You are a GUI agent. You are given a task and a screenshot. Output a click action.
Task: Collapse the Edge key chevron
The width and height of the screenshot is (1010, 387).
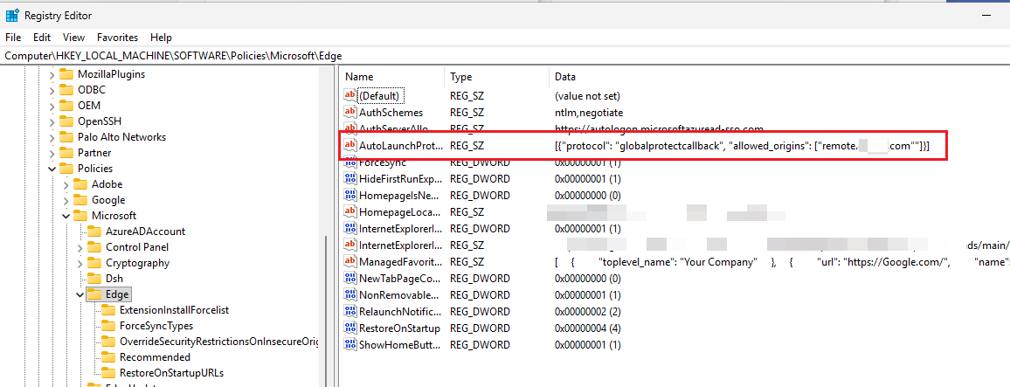pos(80,294)
